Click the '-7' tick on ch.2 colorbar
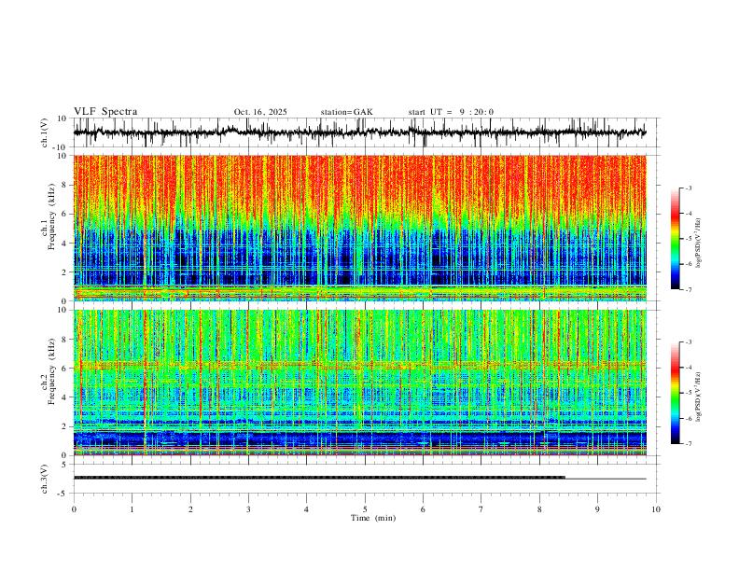The height and width of the screenshot is (571, 739). click(688, 443)
